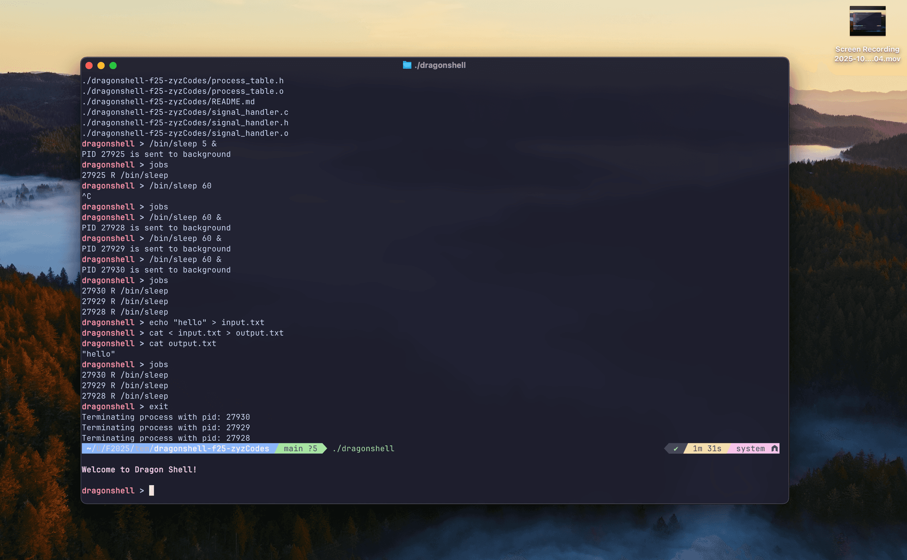Click the 'exit' command line

(159, 407)
